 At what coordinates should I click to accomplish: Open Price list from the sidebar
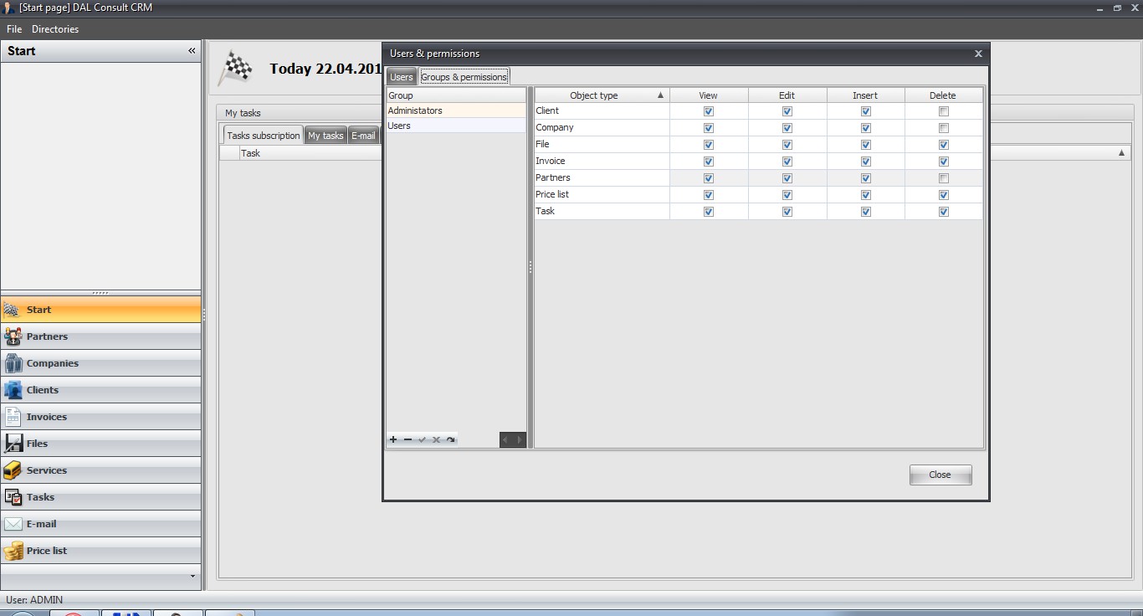100,551
